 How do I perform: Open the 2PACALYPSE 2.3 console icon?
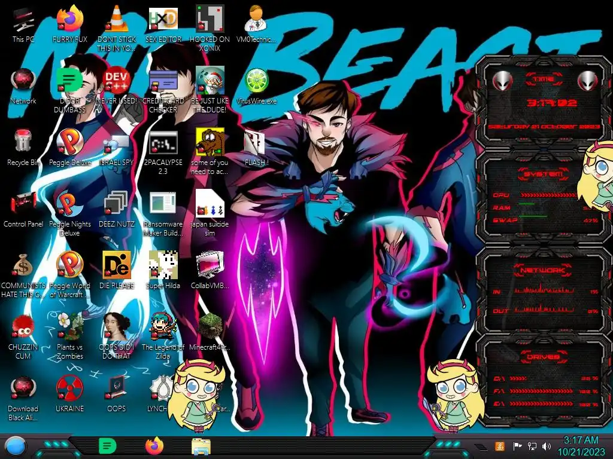pos(163,142)
